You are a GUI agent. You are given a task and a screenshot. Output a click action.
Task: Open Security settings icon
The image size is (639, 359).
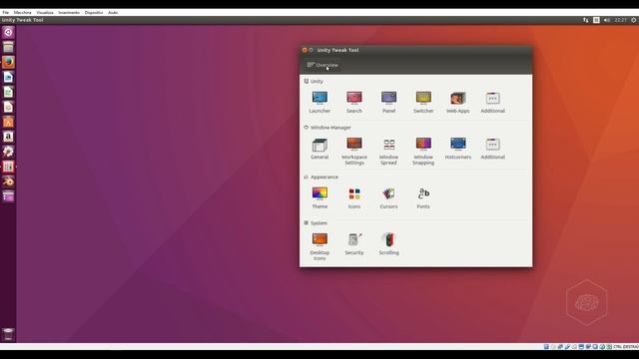coord(354,244)
